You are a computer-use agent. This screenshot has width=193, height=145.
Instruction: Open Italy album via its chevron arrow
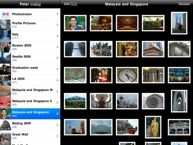pos(57,36)
